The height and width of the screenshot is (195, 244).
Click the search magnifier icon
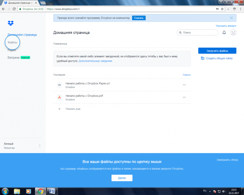(180, 32)
